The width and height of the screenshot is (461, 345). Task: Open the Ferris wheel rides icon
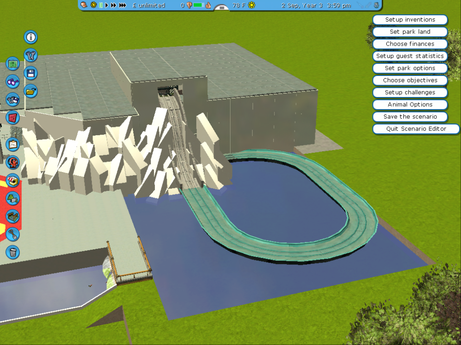pos(12,162)
